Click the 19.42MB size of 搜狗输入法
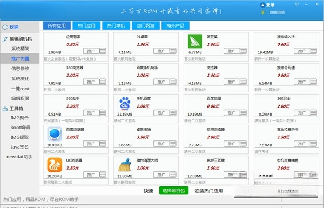 [x=265, y=52]
